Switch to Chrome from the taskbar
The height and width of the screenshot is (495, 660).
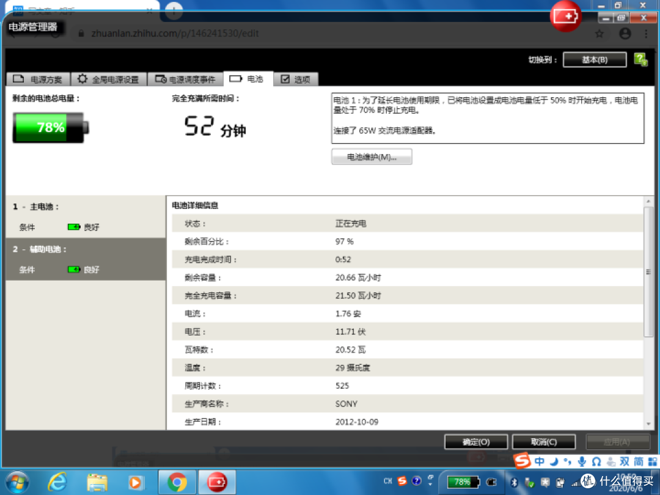[x=177, y=482]
